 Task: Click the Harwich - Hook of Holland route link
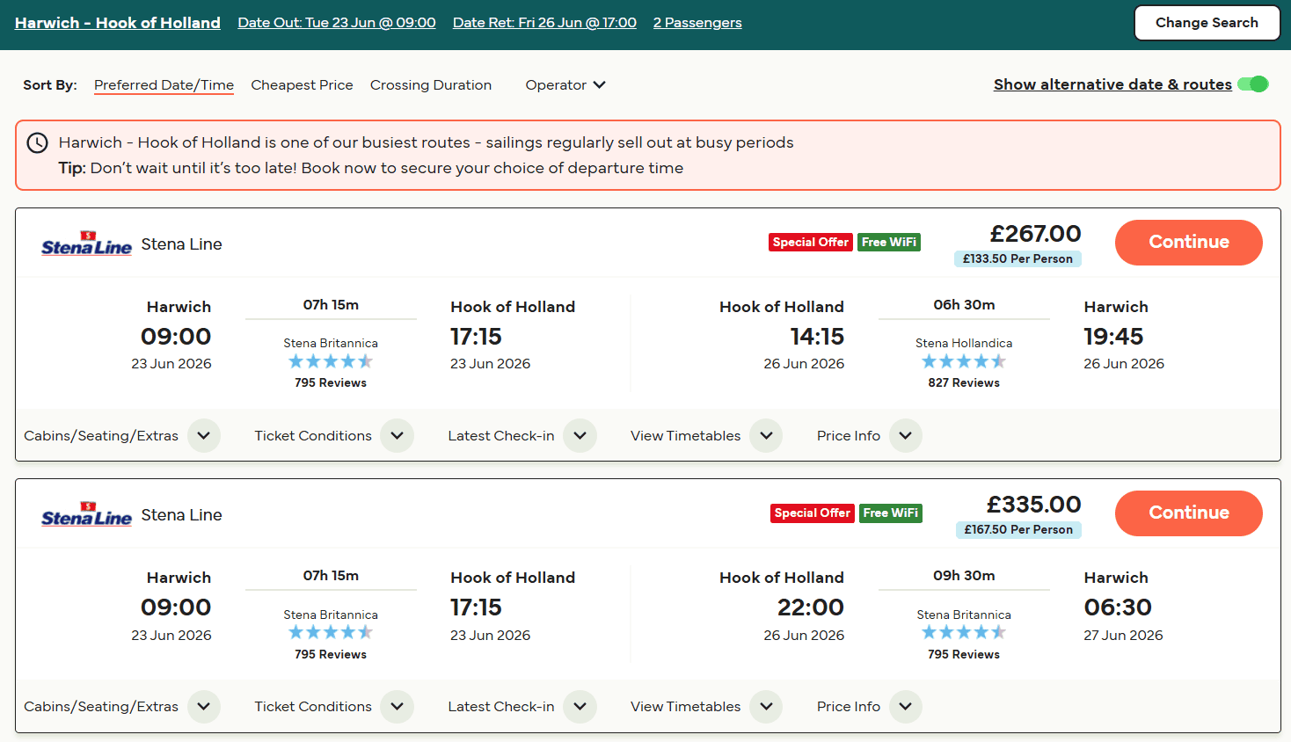click(118, 23)
